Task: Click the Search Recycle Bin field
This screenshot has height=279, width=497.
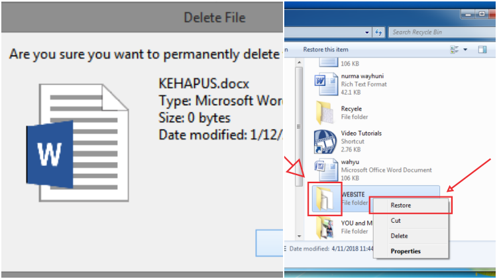Action: click(x=442, y=32)
